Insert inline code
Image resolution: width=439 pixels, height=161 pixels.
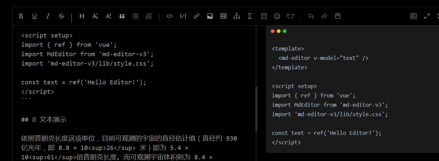170,16
